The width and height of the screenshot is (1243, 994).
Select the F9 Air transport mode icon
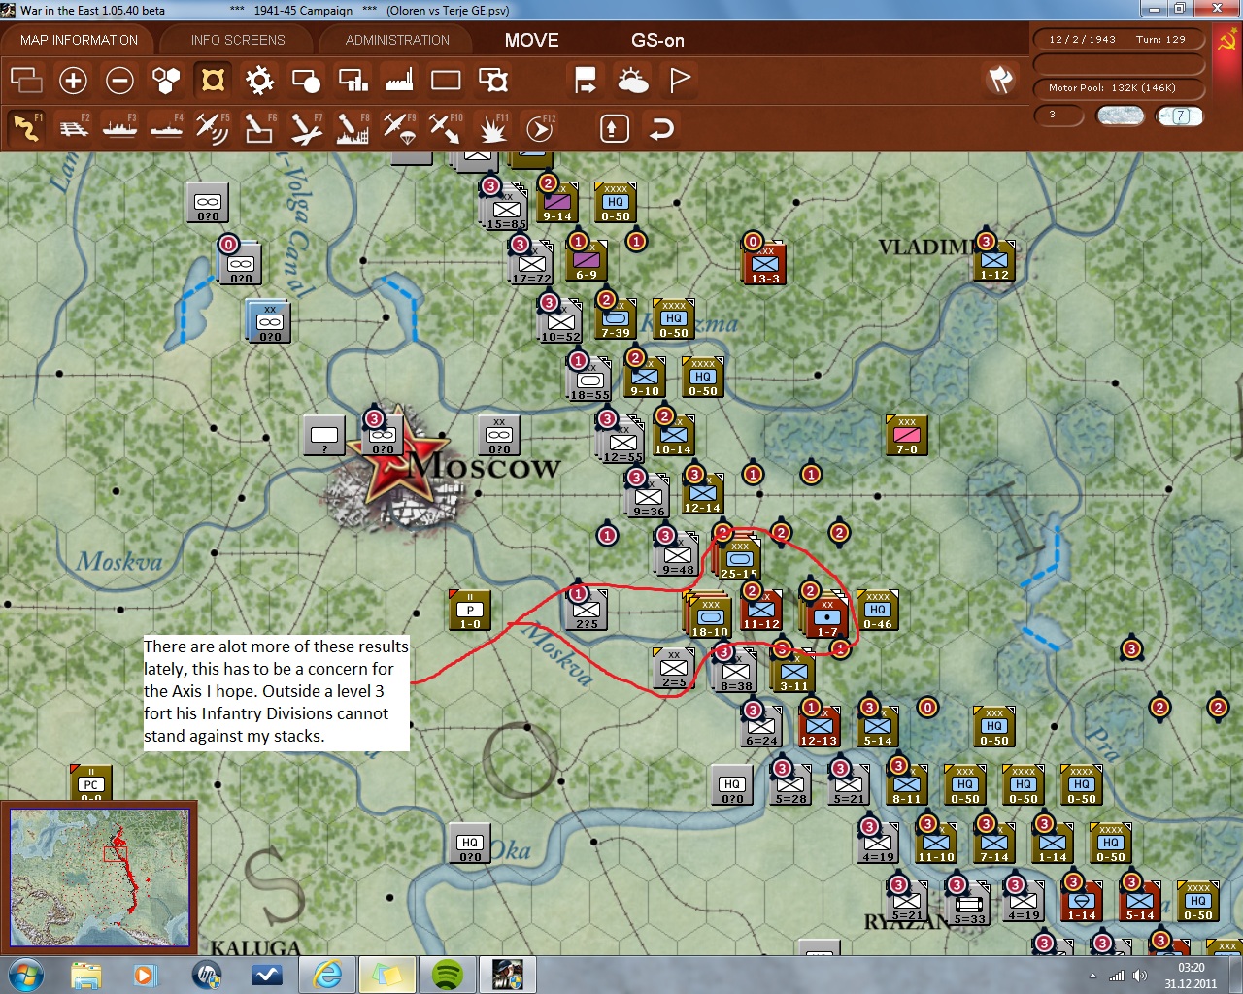tap(399, 127)
